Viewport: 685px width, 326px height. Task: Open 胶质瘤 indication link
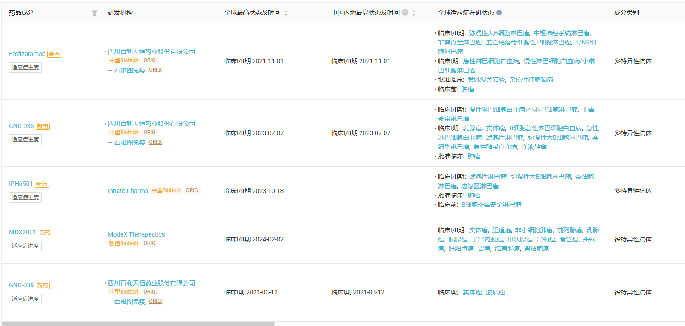click(495, 292)
